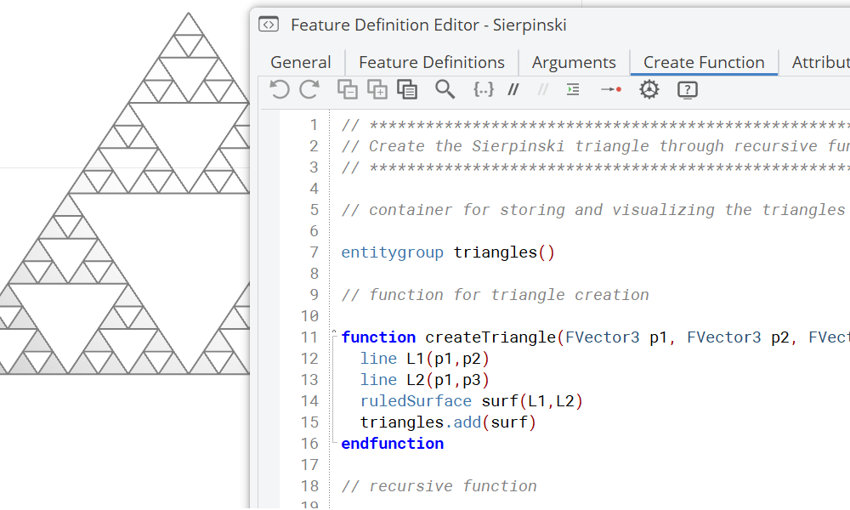Open editor settings via the gear icon
This screenshot has height=510, width=850.
coord(649,89)
